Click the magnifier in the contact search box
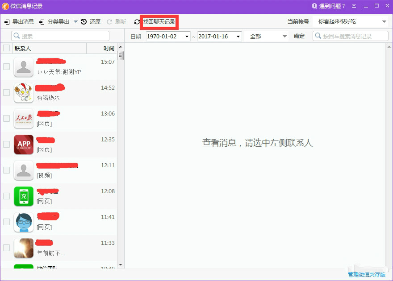The width and height of the screenshot is (393, 281). tap(16, 35)
